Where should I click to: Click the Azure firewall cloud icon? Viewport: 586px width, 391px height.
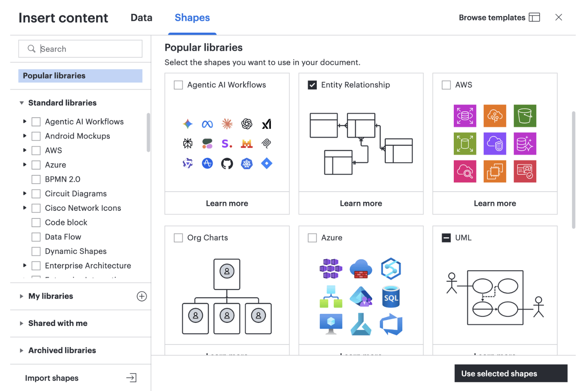point(361,269)
